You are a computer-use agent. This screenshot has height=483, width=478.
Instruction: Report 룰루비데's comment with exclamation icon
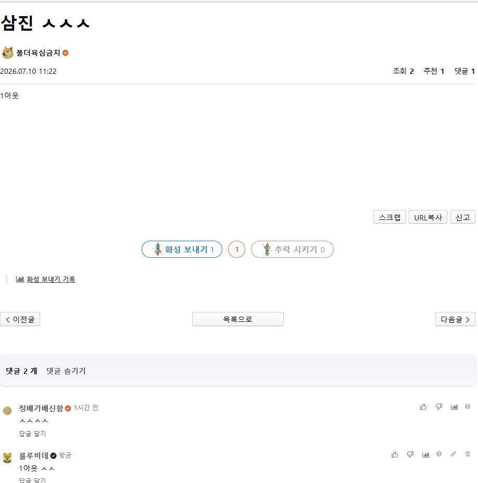pyautogui.click(x=439, y=454)
